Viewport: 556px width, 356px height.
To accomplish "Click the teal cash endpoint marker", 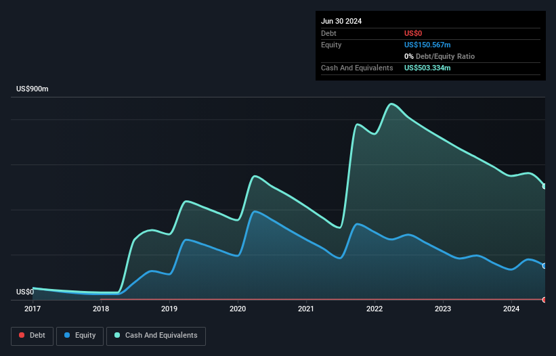I will (544, 186).
